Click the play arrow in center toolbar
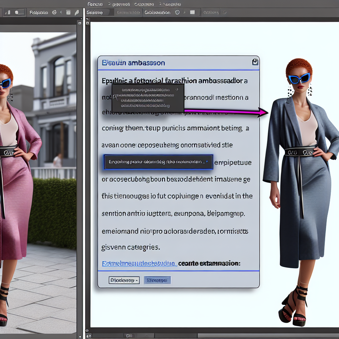The height and width of the screenshot is (339, 339). [184, 13]
